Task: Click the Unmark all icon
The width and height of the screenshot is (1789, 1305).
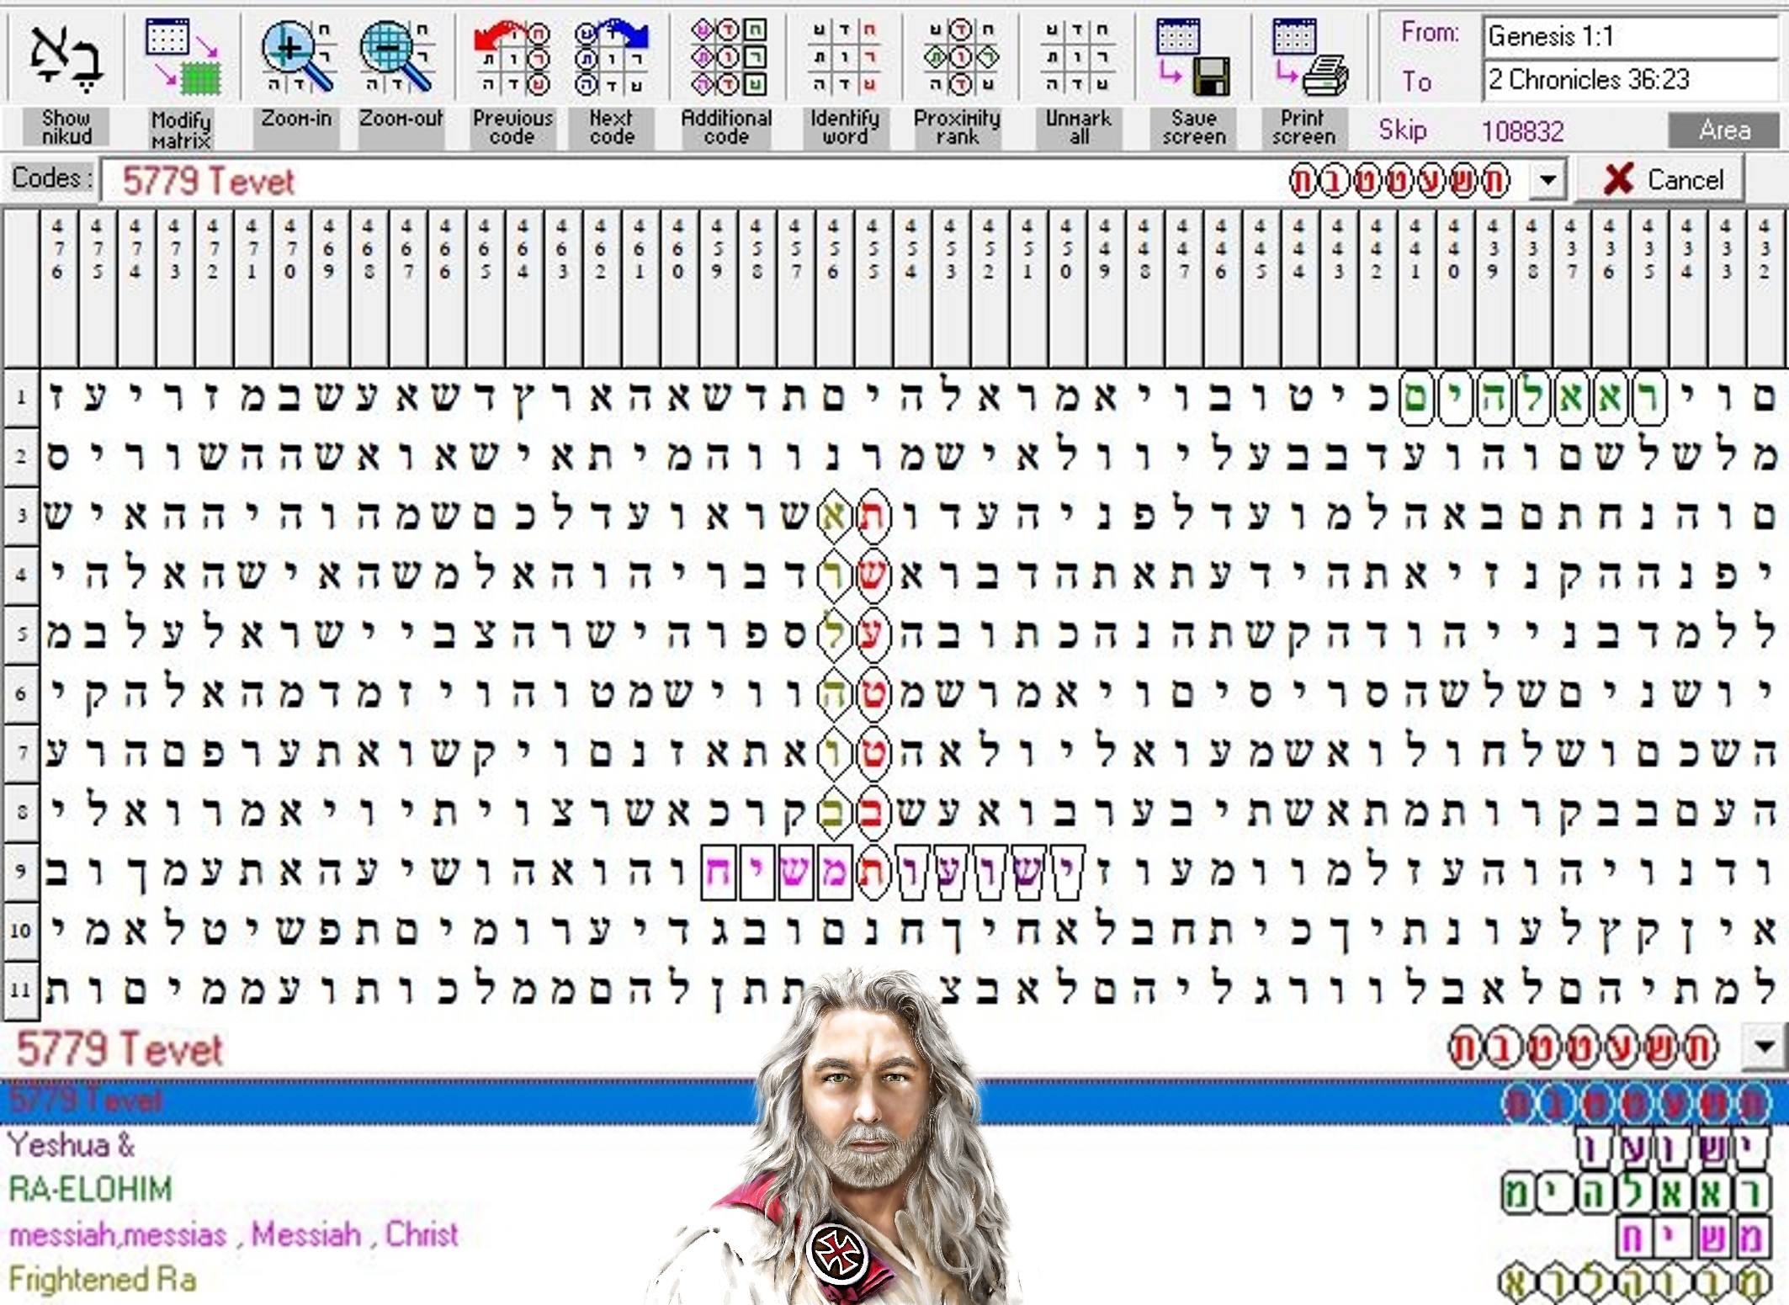Action: pyautogui.click(x=1078, y=57)
